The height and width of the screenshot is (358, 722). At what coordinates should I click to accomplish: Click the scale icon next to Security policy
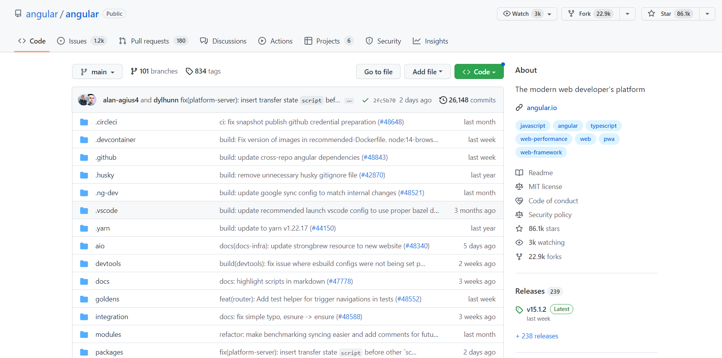519,215
